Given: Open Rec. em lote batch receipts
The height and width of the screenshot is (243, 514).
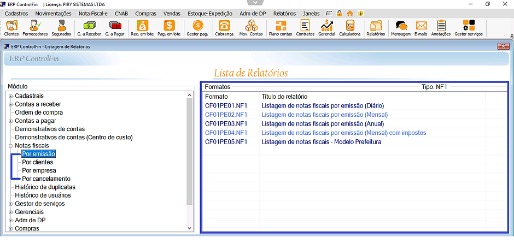Looking at the screenshot, I should (x=142, y=28).
